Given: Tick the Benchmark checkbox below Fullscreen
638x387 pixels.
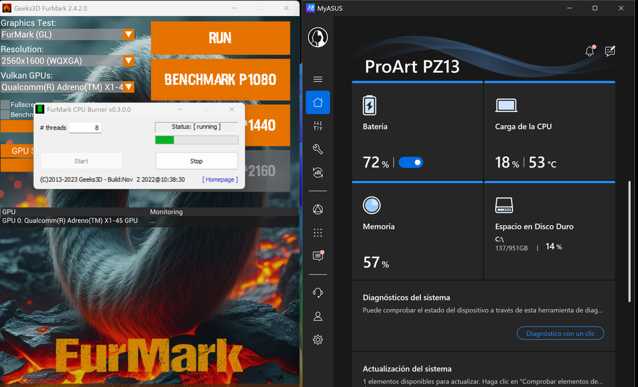Looking at the screenshot, I should tap(5, 114).
